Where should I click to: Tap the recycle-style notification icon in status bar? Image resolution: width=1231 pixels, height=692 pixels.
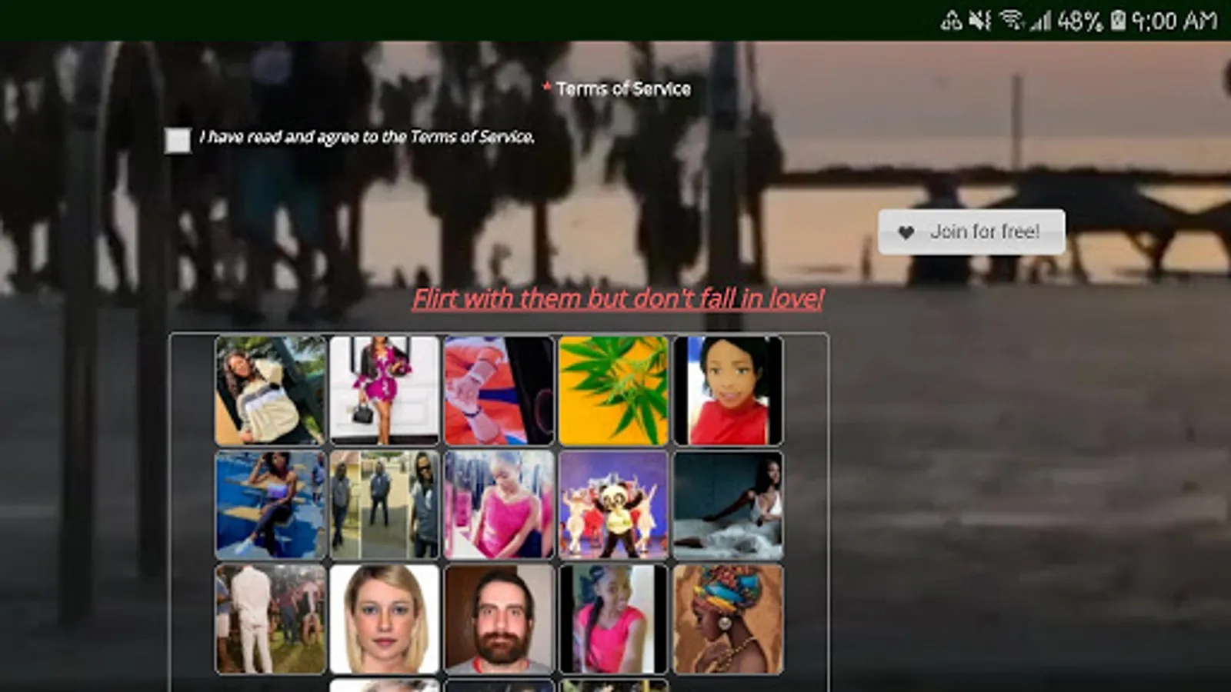[951, 20]
